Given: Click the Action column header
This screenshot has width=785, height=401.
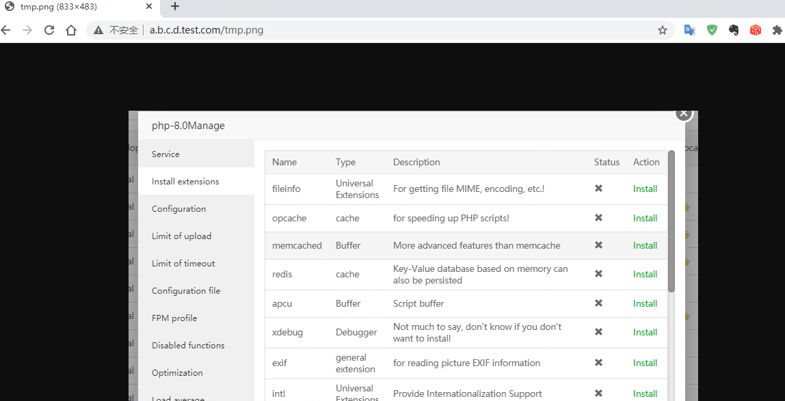Looking at the screenshot, I should click(x=646, y=163).
